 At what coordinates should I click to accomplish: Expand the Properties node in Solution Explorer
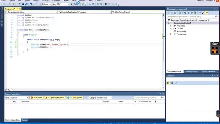[x=171, y=26]
